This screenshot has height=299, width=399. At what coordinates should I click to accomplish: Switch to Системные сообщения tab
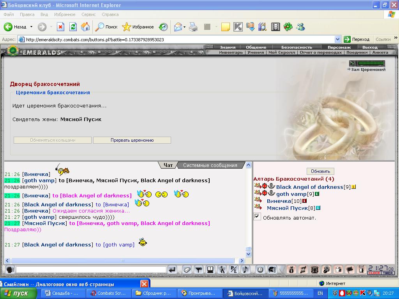tap(210, 165)
